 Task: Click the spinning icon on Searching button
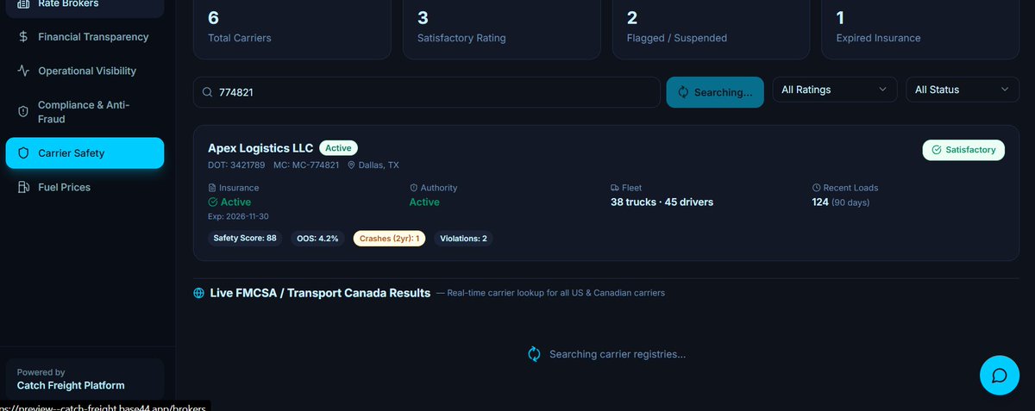click(x=683, y=92)
